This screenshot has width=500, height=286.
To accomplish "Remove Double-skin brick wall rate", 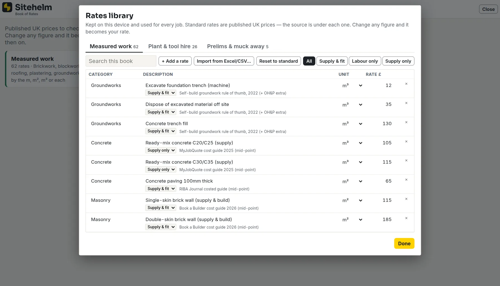I will (x=406, y=218).
